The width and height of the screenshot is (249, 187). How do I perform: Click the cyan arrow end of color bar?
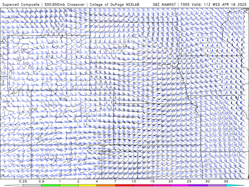click(235, 185)
